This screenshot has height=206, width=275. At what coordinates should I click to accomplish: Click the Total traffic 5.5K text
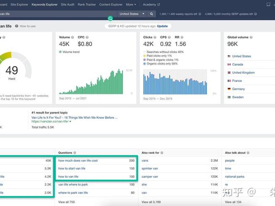[43, 127]
